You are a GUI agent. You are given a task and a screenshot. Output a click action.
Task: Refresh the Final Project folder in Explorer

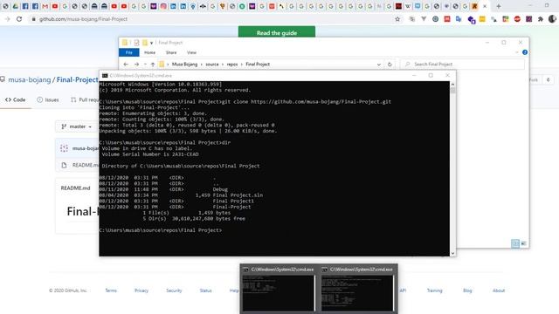[390, 65]
